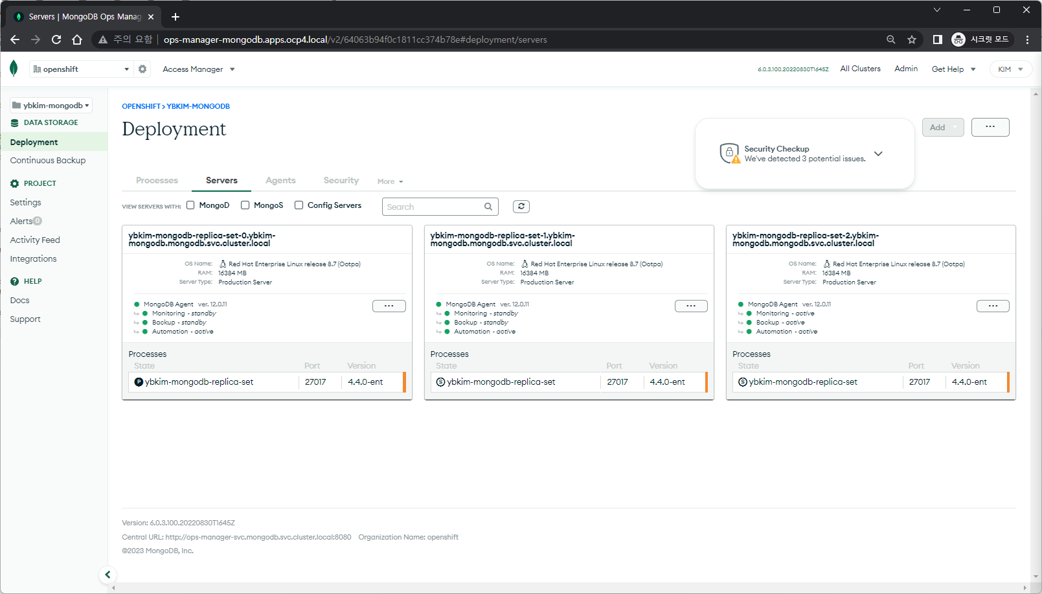Screen dimensions: 1042x594
Task: Open Continuous Backup in sidebar
Action: coord(48,161)
